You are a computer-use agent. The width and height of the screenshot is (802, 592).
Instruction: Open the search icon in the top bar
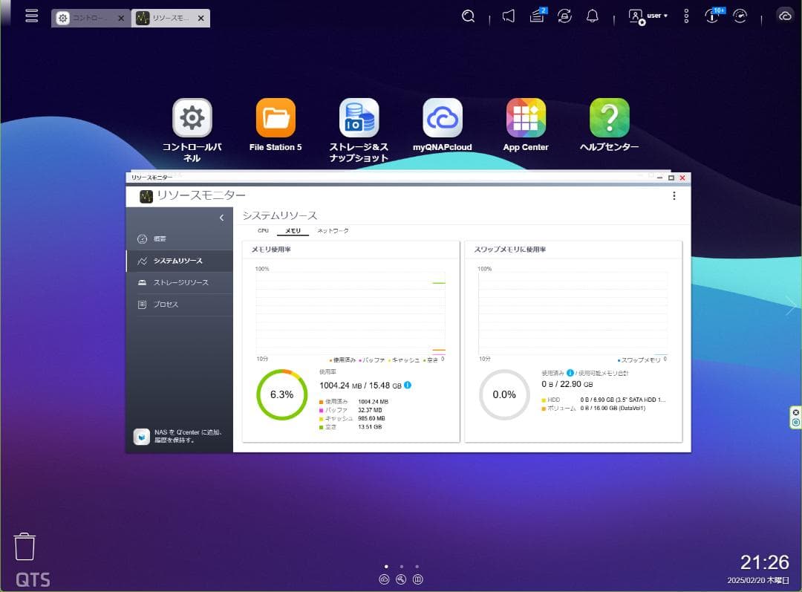click(468, 16)
